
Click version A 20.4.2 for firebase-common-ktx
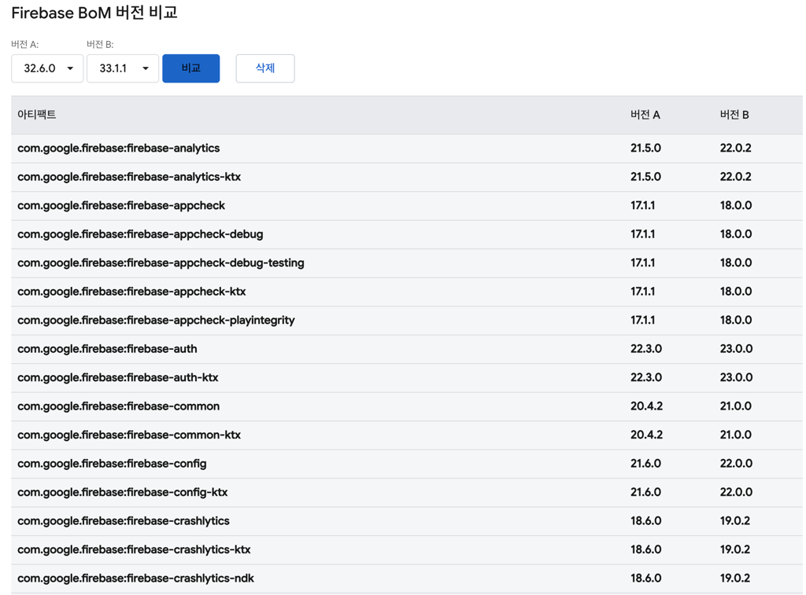[x=647, y=435]
